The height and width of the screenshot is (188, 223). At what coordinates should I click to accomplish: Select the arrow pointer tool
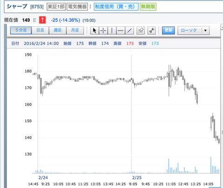click(94, 31)
